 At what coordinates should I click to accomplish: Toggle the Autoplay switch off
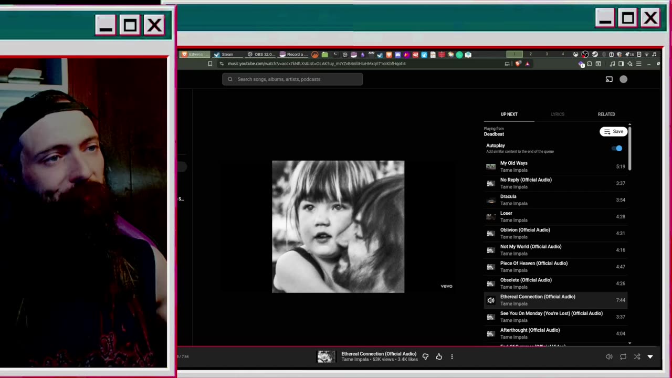[x=617, y=149]
